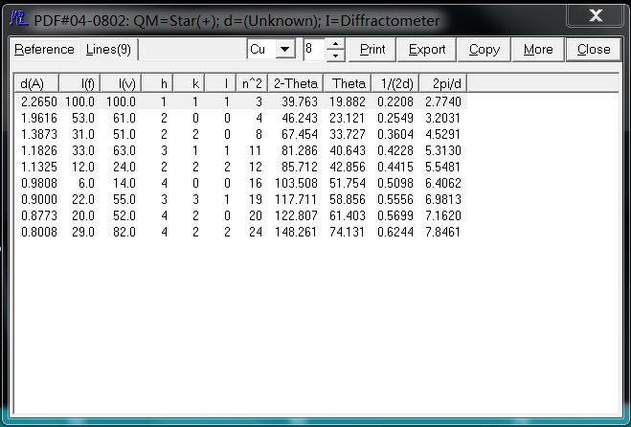Click the 2pi/d value 5.5481
Viewport: 631px width, 427px height.
tap(443, 167)
